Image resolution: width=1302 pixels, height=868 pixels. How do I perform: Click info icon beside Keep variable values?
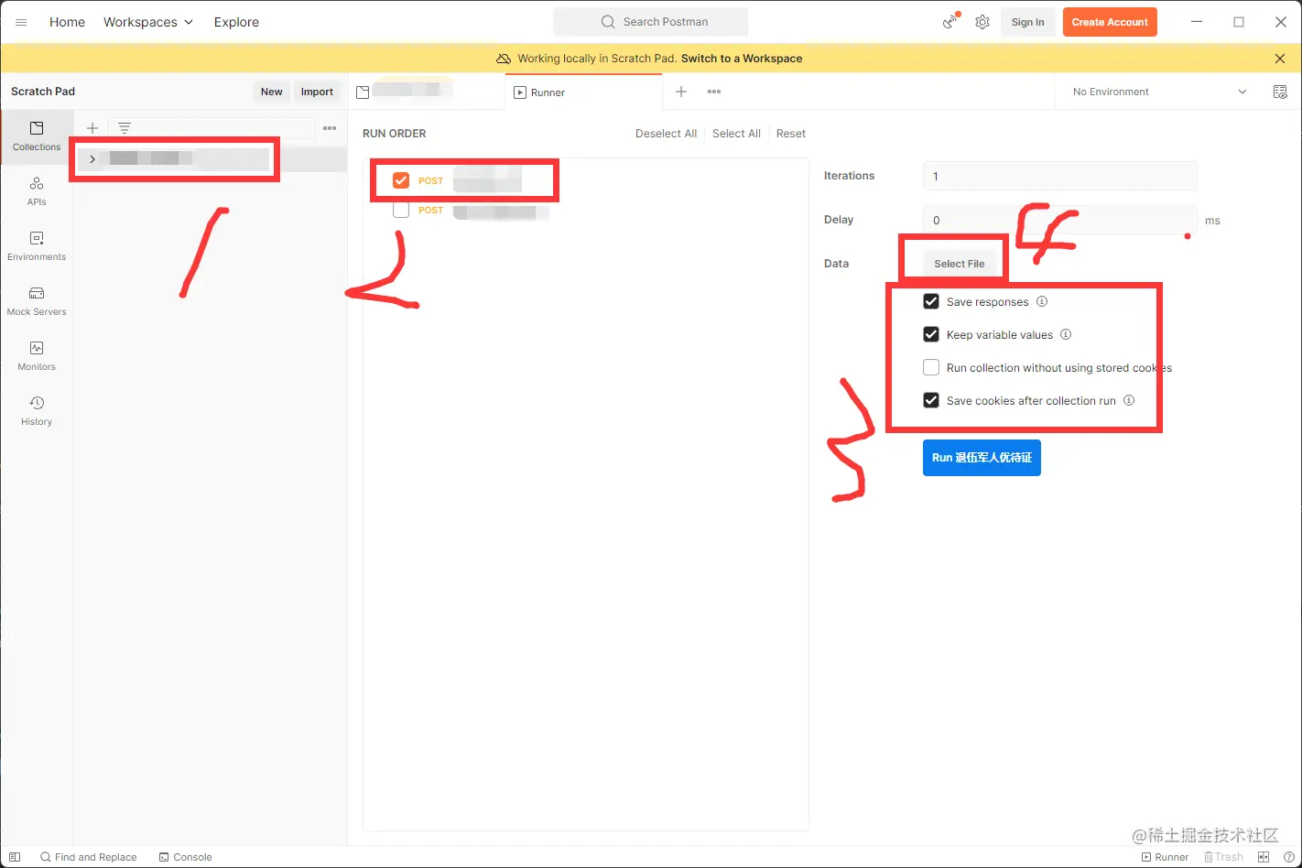[1066, 334]
